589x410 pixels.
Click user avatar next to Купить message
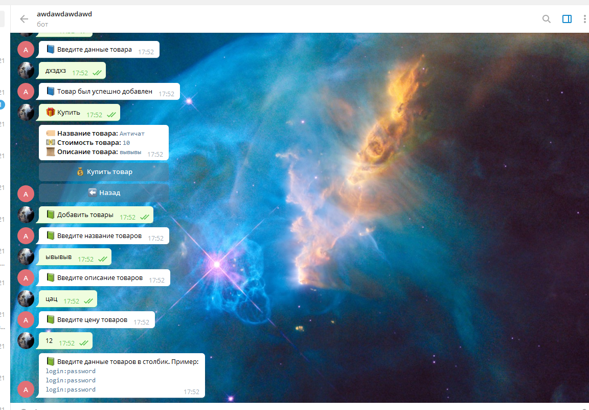[26, 113]
